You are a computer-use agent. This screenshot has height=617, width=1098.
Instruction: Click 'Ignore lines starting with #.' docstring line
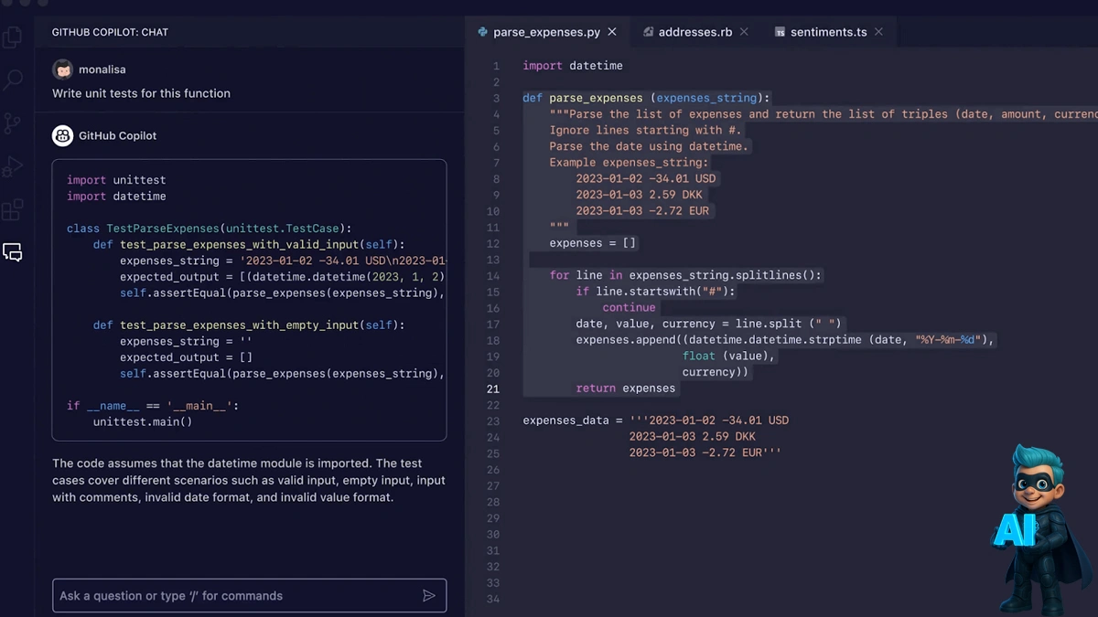click(646, 131)
